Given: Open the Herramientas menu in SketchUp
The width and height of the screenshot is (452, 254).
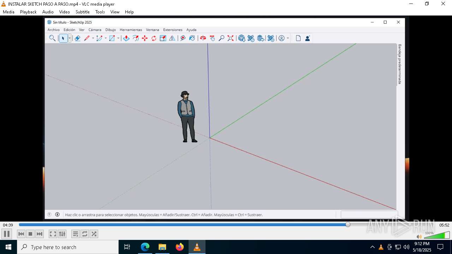Looking at the screenshot, I should [131, 30].
